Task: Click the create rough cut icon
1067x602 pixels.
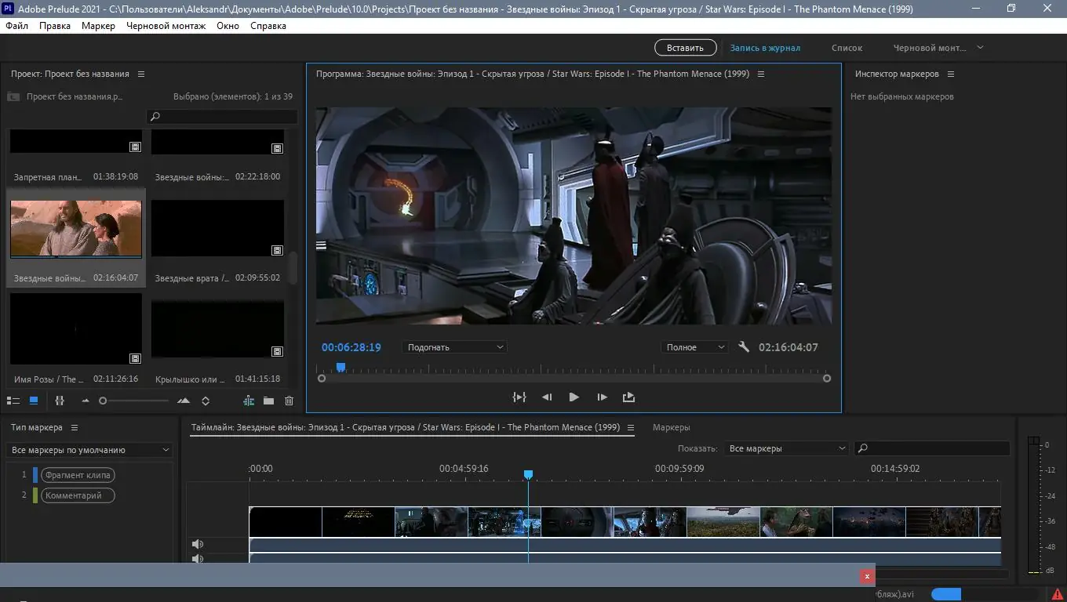Action: tap(249, 401)
